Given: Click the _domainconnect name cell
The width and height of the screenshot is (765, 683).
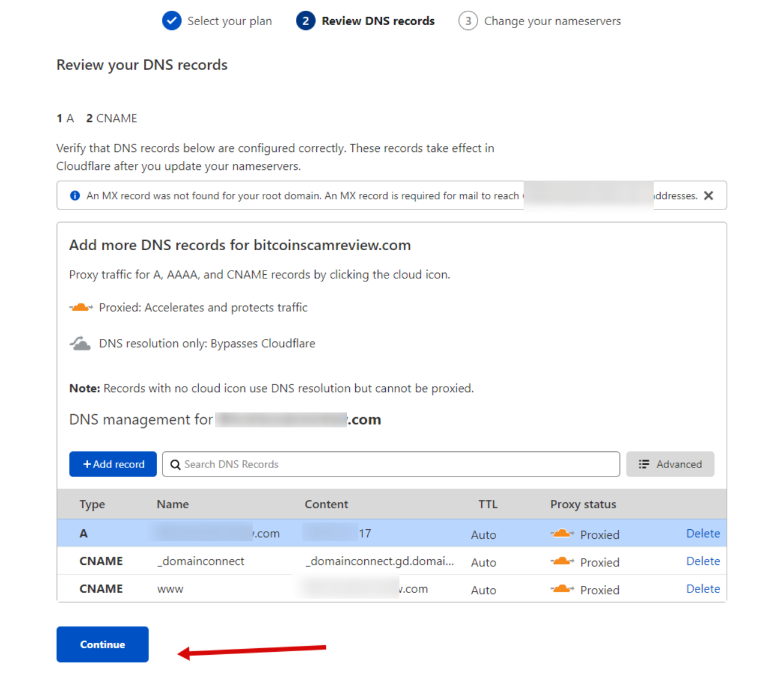Looking at the screenshot, I should click(x=201, y=561).
